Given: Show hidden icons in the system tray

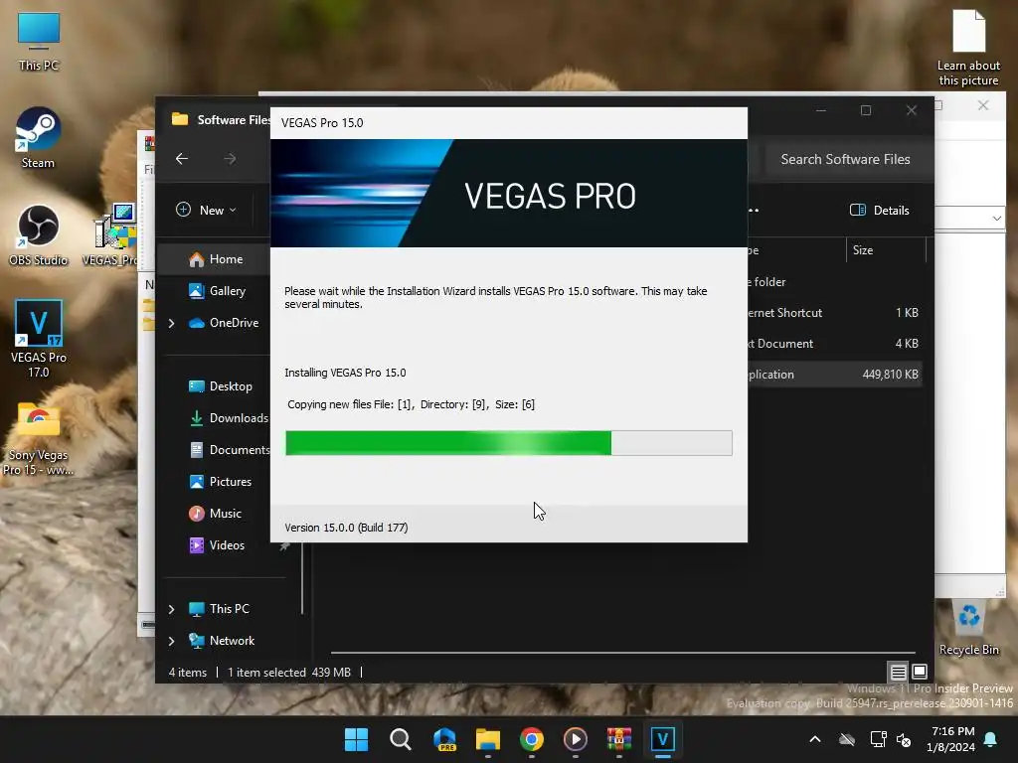Looking at the screenshot, I should (815, 739).
